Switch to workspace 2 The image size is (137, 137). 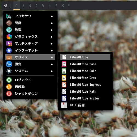click(23, 6)
